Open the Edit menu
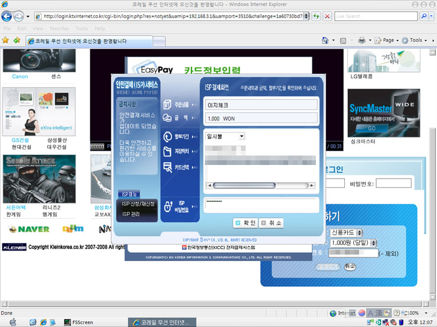 pyautogui.click(x=21, y=28)
